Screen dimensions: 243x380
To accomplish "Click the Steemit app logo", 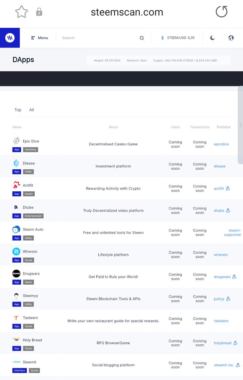I will pyautogui.click(x=16, y=362).
